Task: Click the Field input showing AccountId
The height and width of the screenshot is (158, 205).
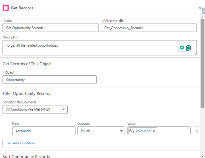Action: click(44, 131)
